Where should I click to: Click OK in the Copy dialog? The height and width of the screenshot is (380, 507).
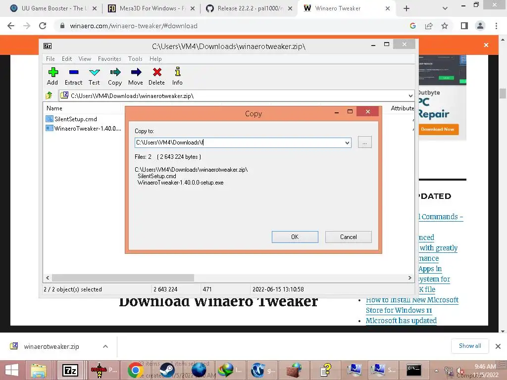[x=295, y=237]
